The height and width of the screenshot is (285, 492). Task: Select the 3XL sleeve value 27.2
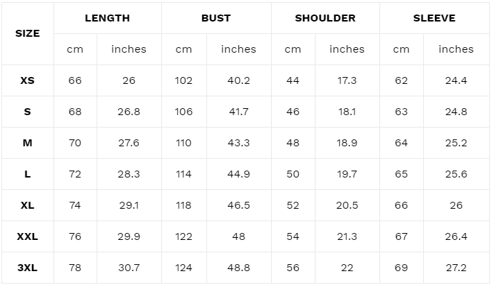point(457,268)
